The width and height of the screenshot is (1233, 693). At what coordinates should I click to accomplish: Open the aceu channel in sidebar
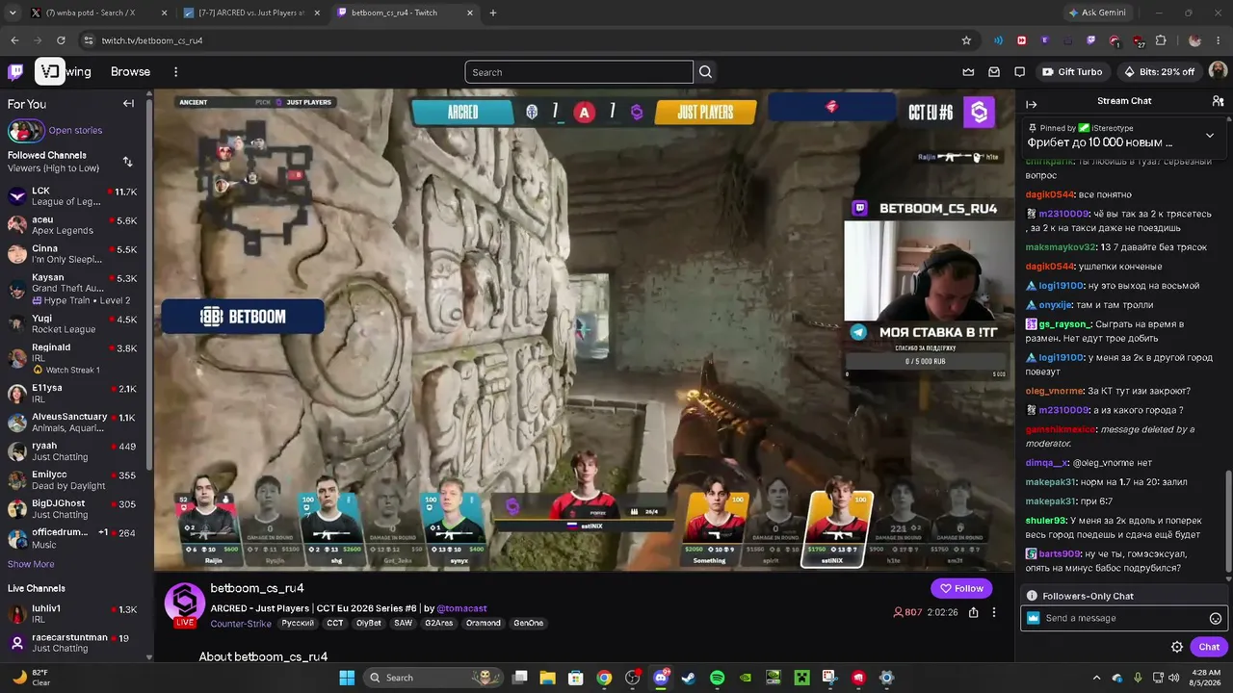[x=76, y=225]
